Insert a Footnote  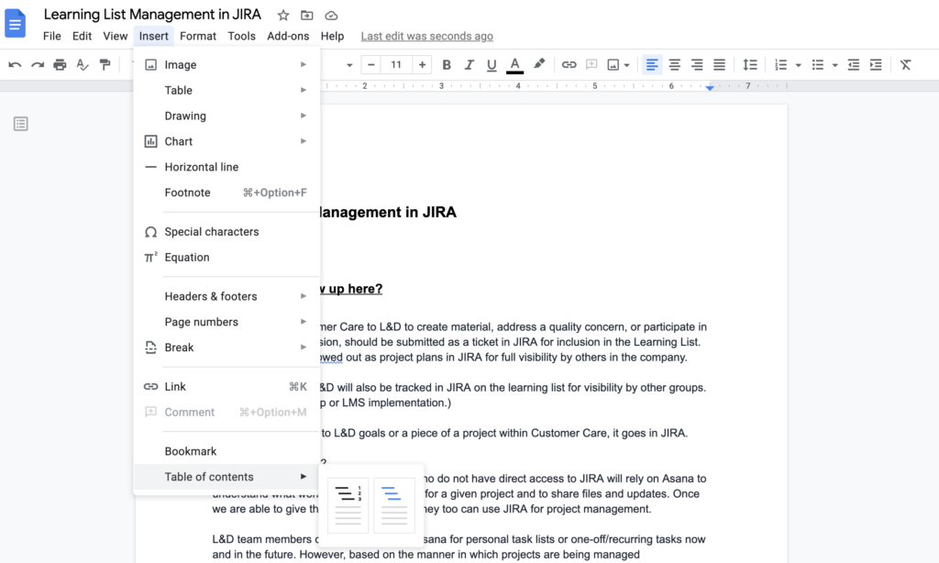(226, 193)
